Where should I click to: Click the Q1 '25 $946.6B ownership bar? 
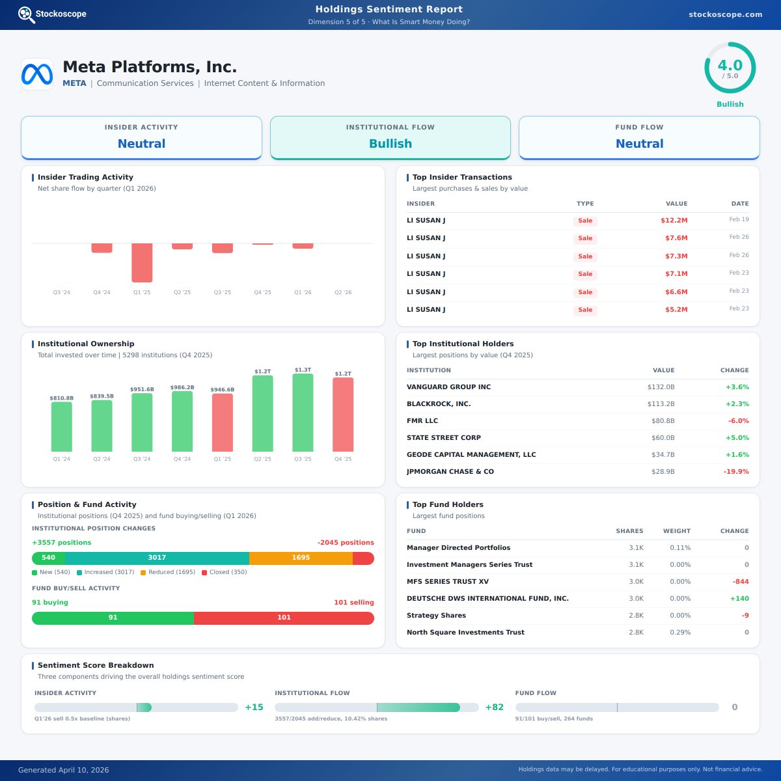[223, 422]
